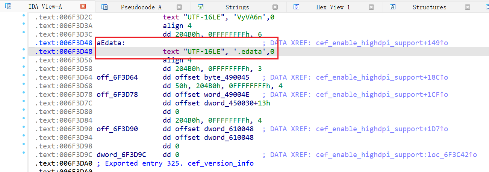
Task: Click the Structures tab icon
Action: pyautogui.click(x=393, y=7)
